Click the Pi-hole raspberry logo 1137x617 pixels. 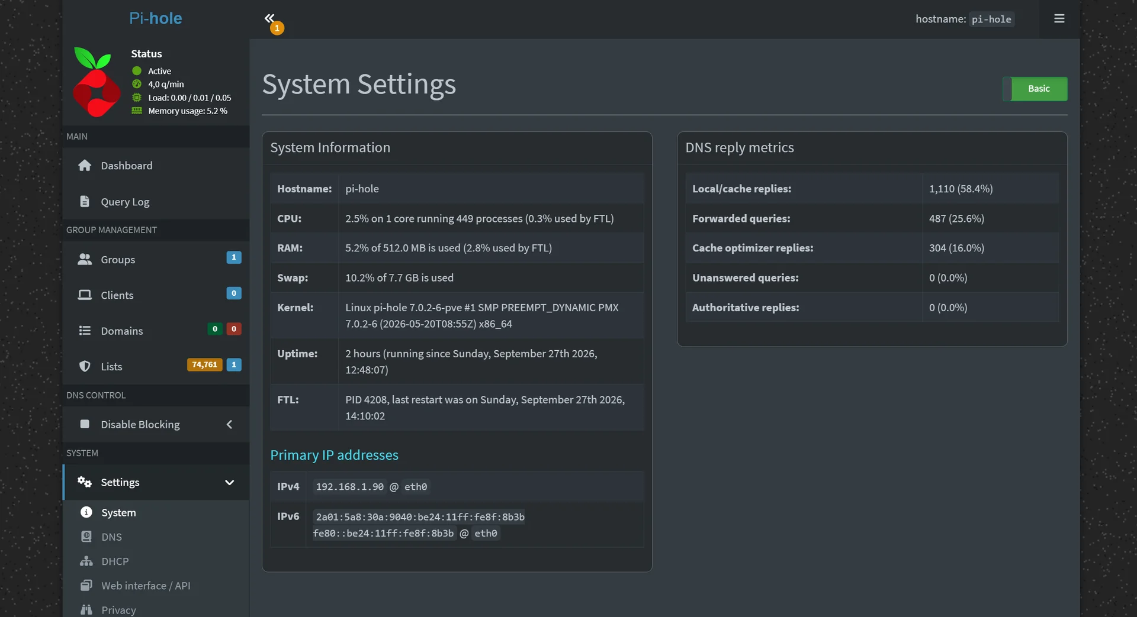[x=97, y=82]
